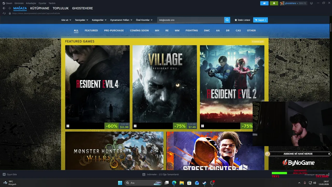Go to the MAĞAZA tab
The width and height of the screenshot is (332, 187).
[20, 8]
